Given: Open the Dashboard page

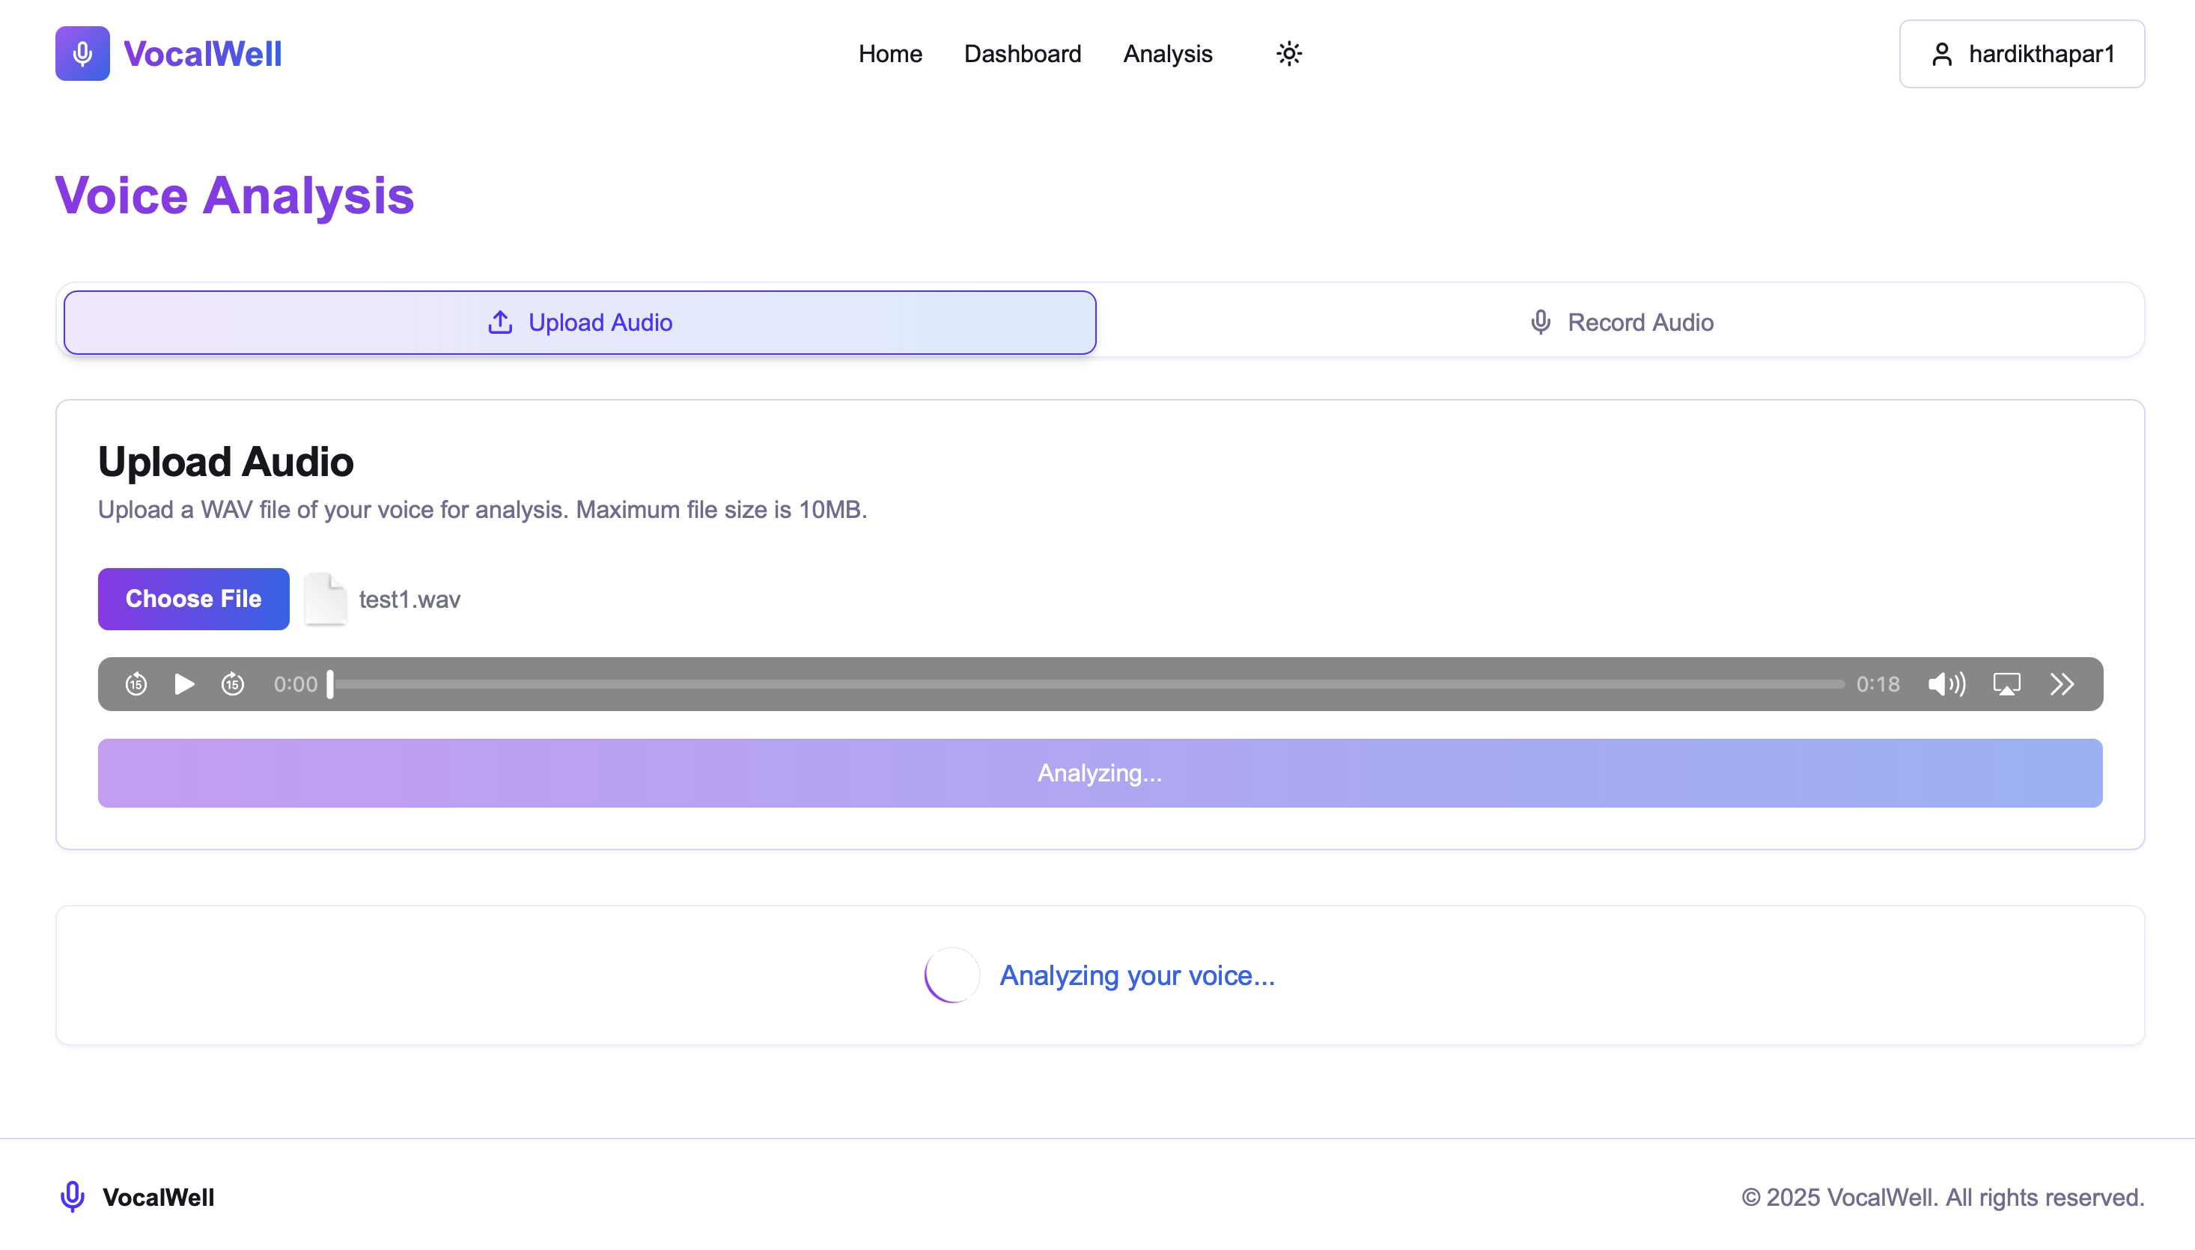Looking at the screenshot, I should click(1022, 53).
